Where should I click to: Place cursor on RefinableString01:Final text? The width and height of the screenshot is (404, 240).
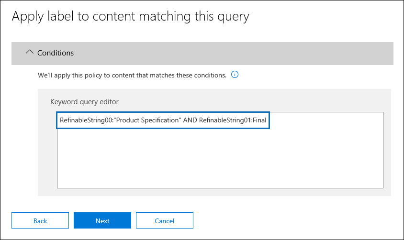click(x=233, y=120)
